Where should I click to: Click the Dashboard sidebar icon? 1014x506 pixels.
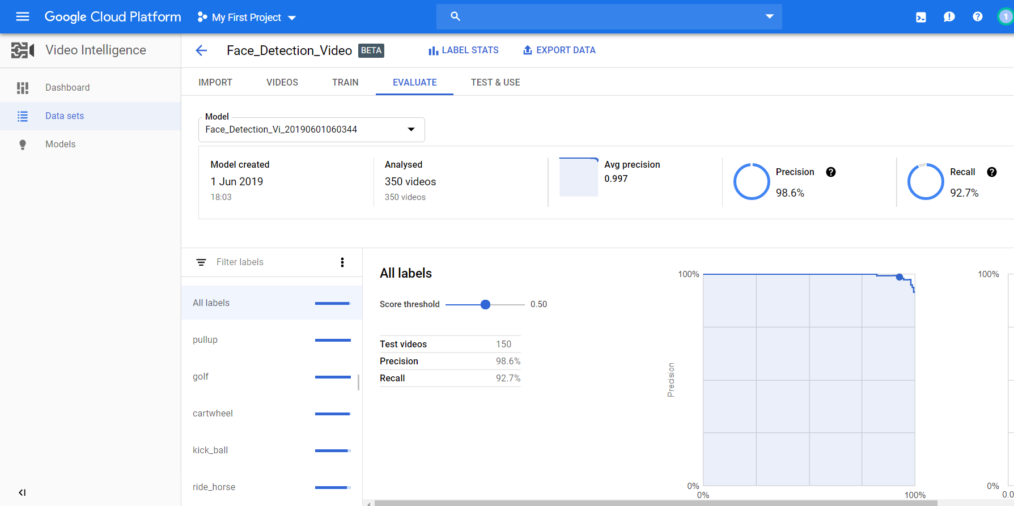pos(23,88)
